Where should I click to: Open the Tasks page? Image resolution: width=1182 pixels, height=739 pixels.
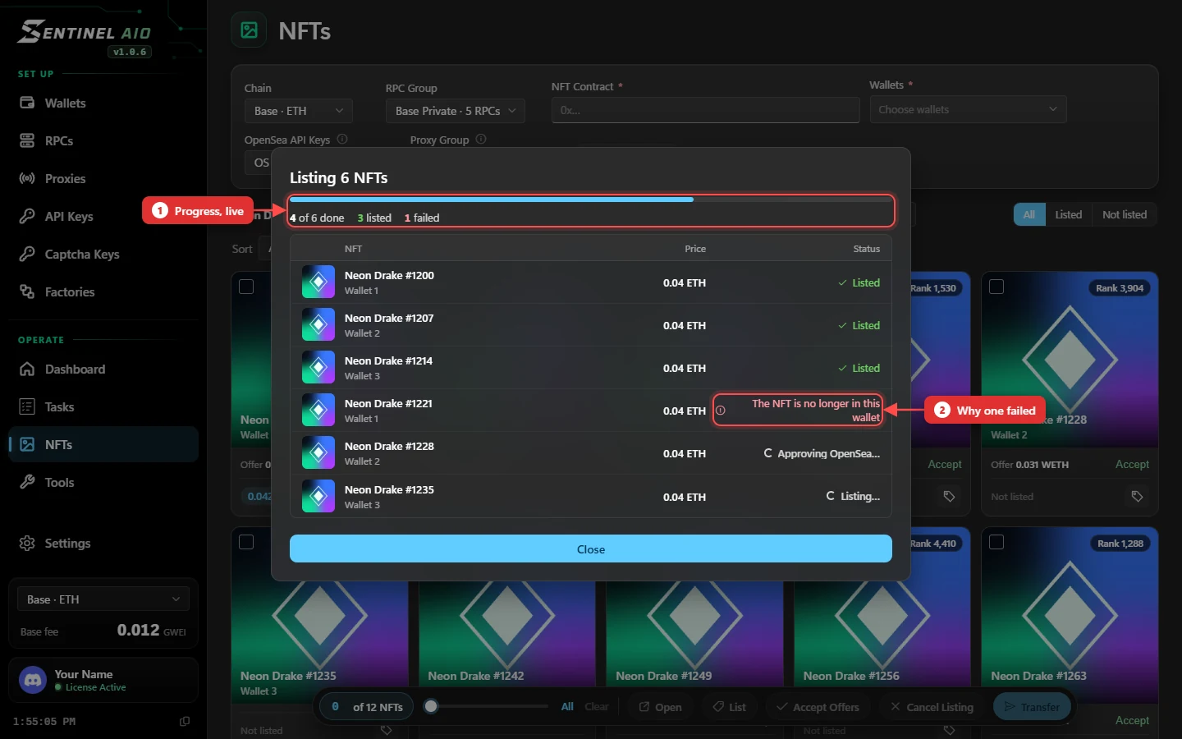[x=103, y=407]
